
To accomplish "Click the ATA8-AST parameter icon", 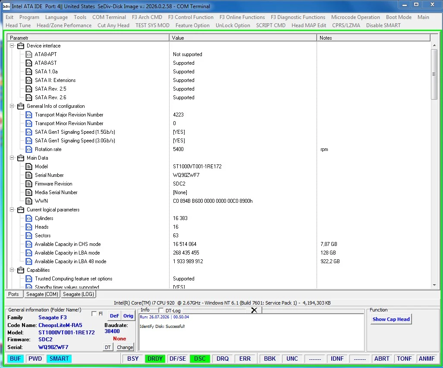I will tap(29, 63).
